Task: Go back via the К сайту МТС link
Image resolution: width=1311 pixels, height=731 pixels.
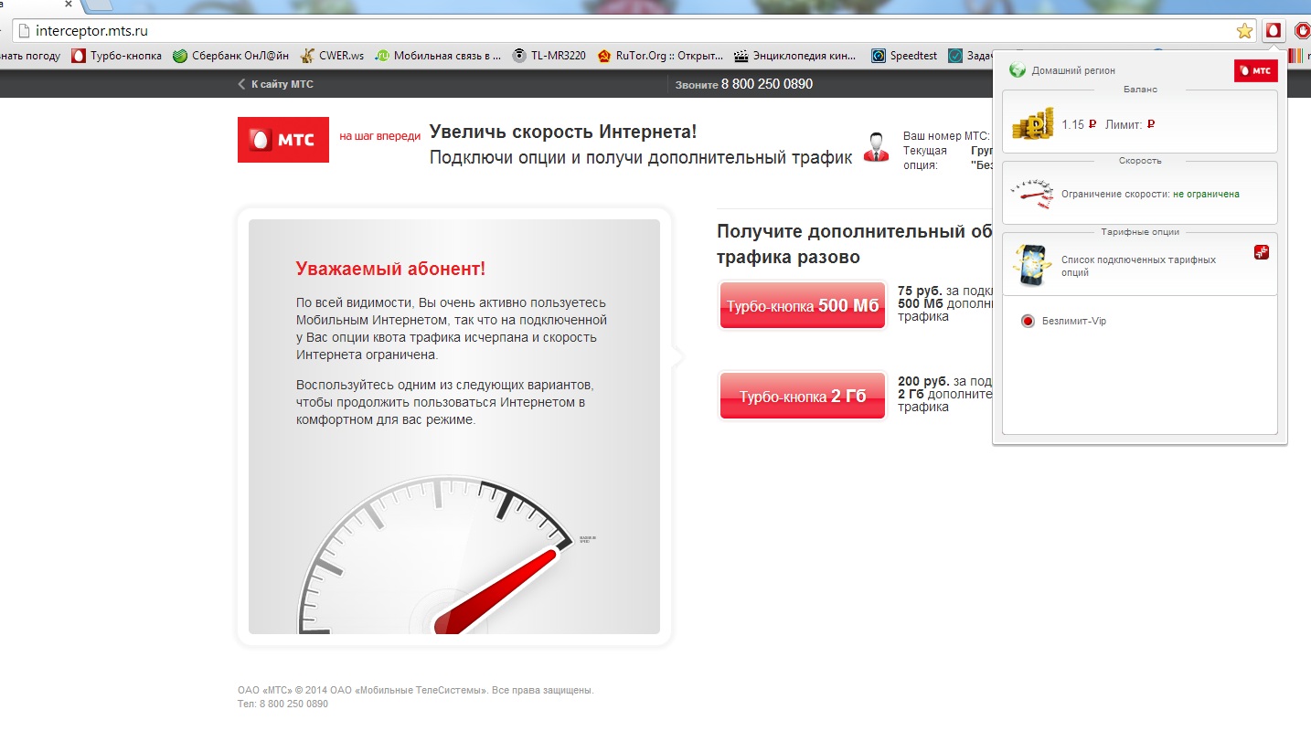Action: point(275,84)
